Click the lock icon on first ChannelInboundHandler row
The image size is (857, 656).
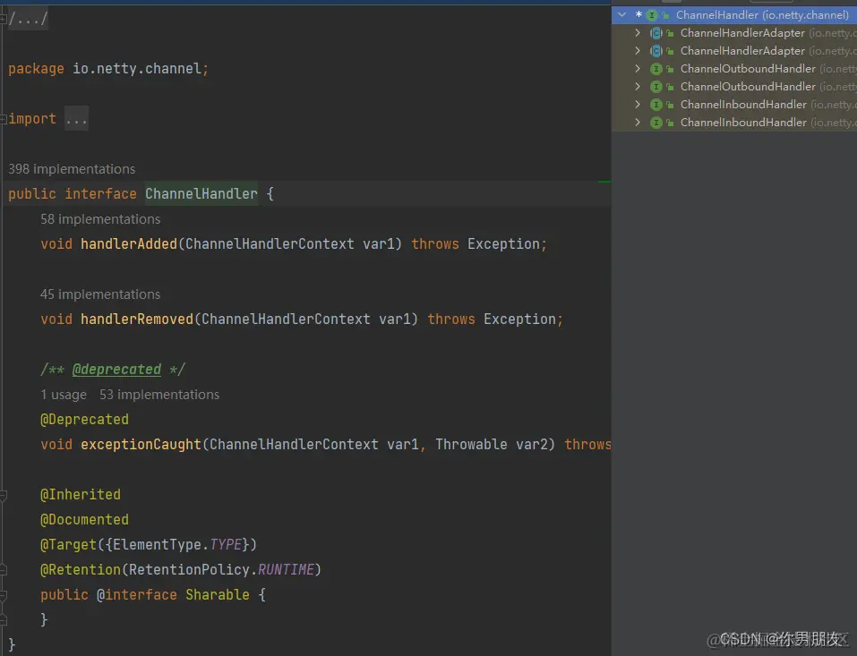670,106
